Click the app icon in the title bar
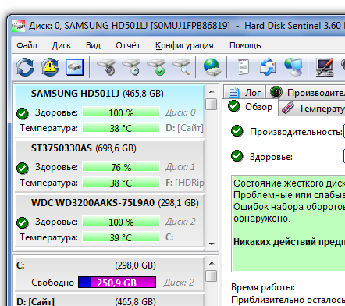Image resolution: width=345 pixels, height=306 pixels. pos(19,26)
